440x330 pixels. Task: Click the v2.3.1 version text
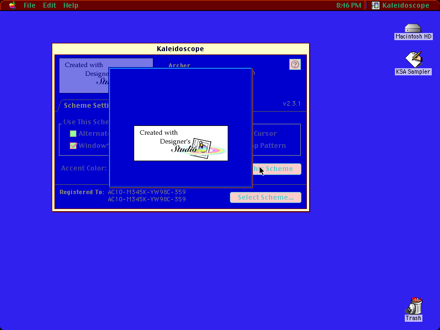tap(292, 103)
